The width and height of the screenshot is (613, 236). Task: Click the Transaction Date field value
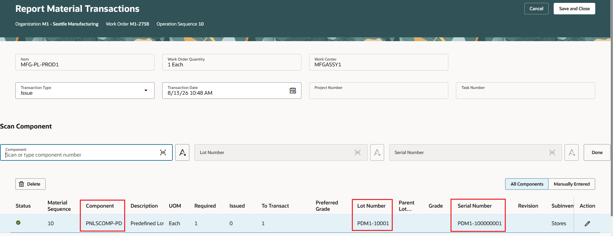190,93
